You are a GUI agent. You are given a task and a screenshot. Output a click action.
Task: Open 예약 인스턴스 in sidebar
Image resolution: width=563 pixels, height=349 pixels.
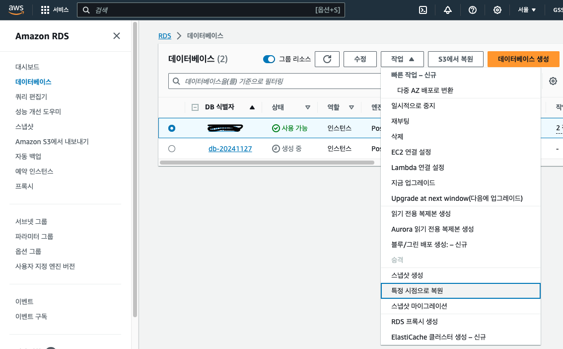pyautogui.click(x=34, y=172)
